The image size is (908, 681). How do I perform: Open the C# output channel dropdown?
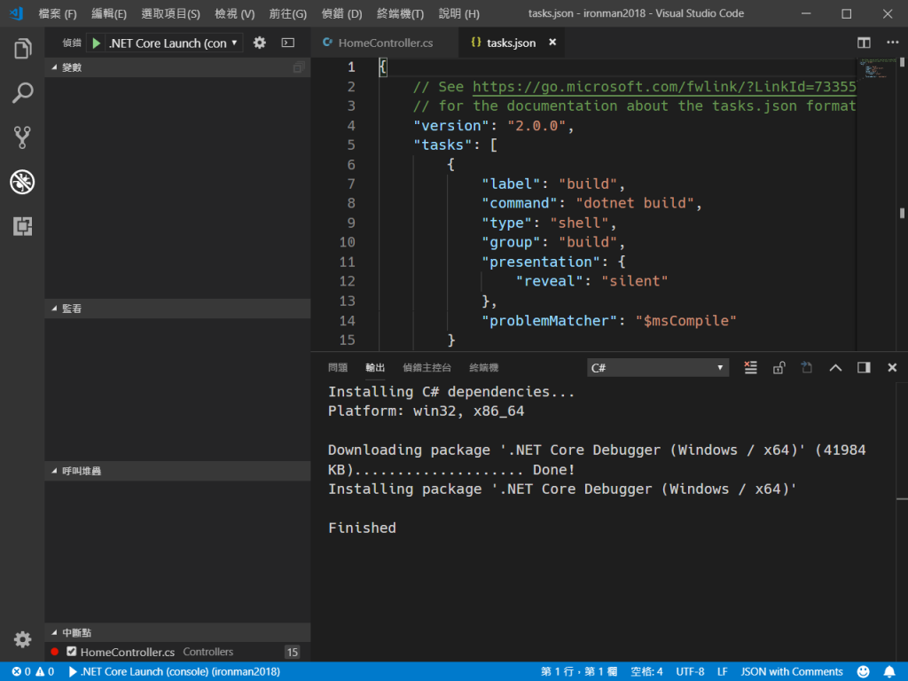[658, 367]
